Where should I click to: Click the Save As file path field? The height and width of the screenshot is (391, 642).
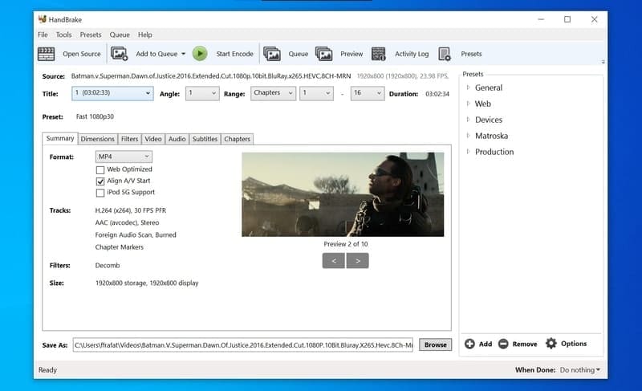(243, 344)
